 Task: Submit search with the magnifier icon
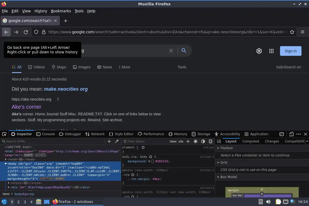click(x=184, y=51)
